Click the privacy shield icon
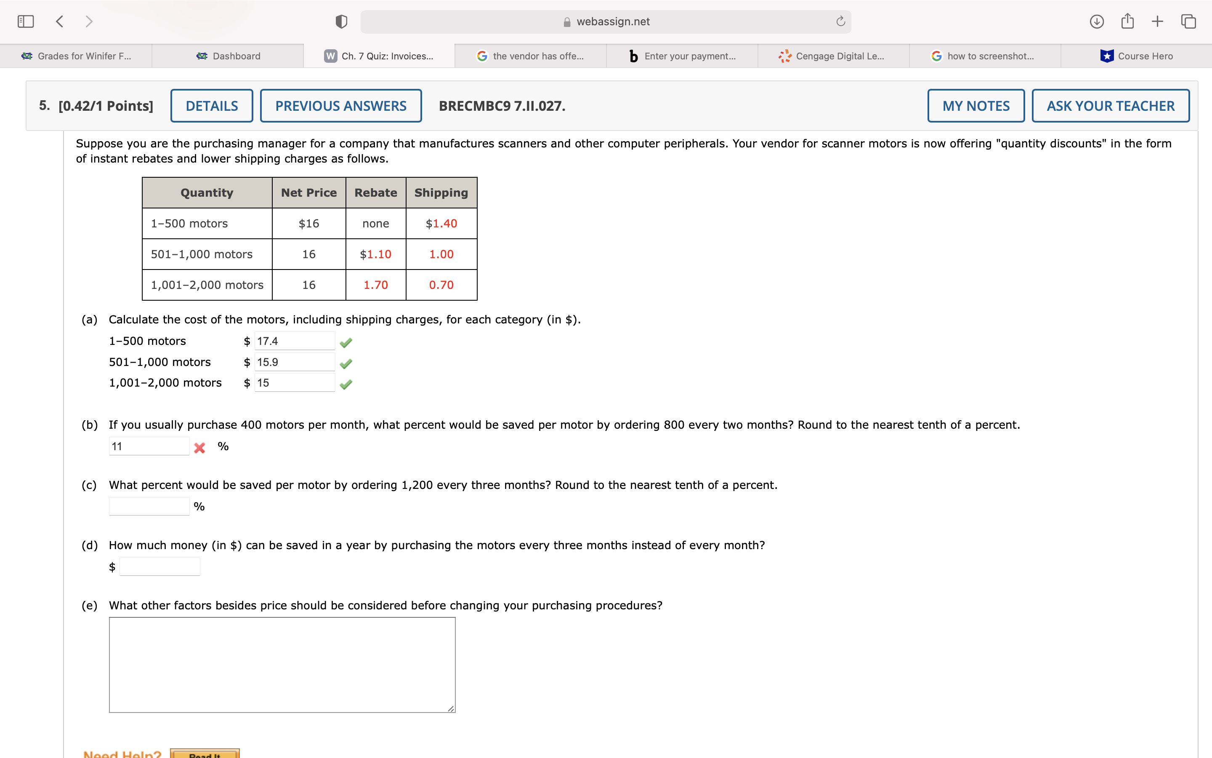The width and height of the screenshot is (1212, 758). coord(341,21)
